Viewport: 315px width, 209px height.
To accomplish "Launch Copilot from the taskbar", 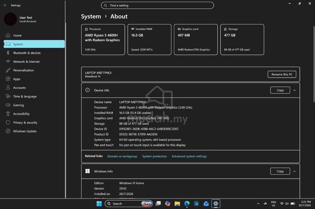I will click(x=167, y=204).
